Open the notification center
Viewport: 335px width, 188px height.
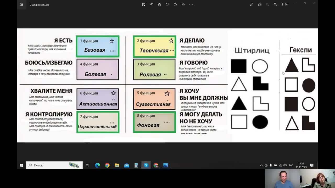pyautogui.click(x=311, y=165)
